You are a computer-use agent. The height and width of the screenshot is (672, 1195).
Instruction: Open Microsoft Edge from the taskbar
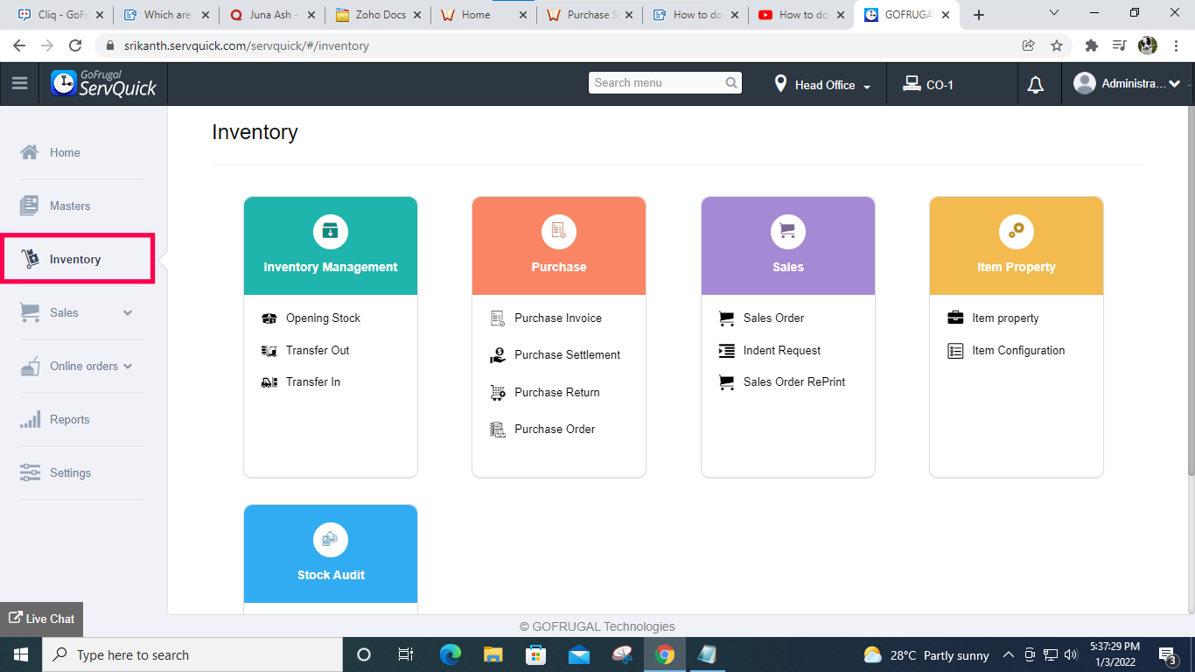coord(451,654)
